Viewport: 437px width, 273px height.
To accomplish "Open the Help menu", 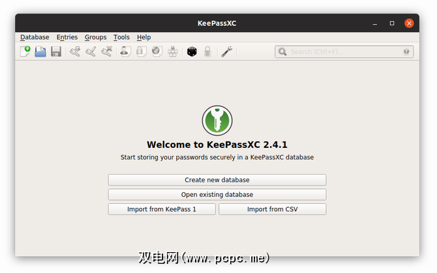I will [x=143, y=37].
